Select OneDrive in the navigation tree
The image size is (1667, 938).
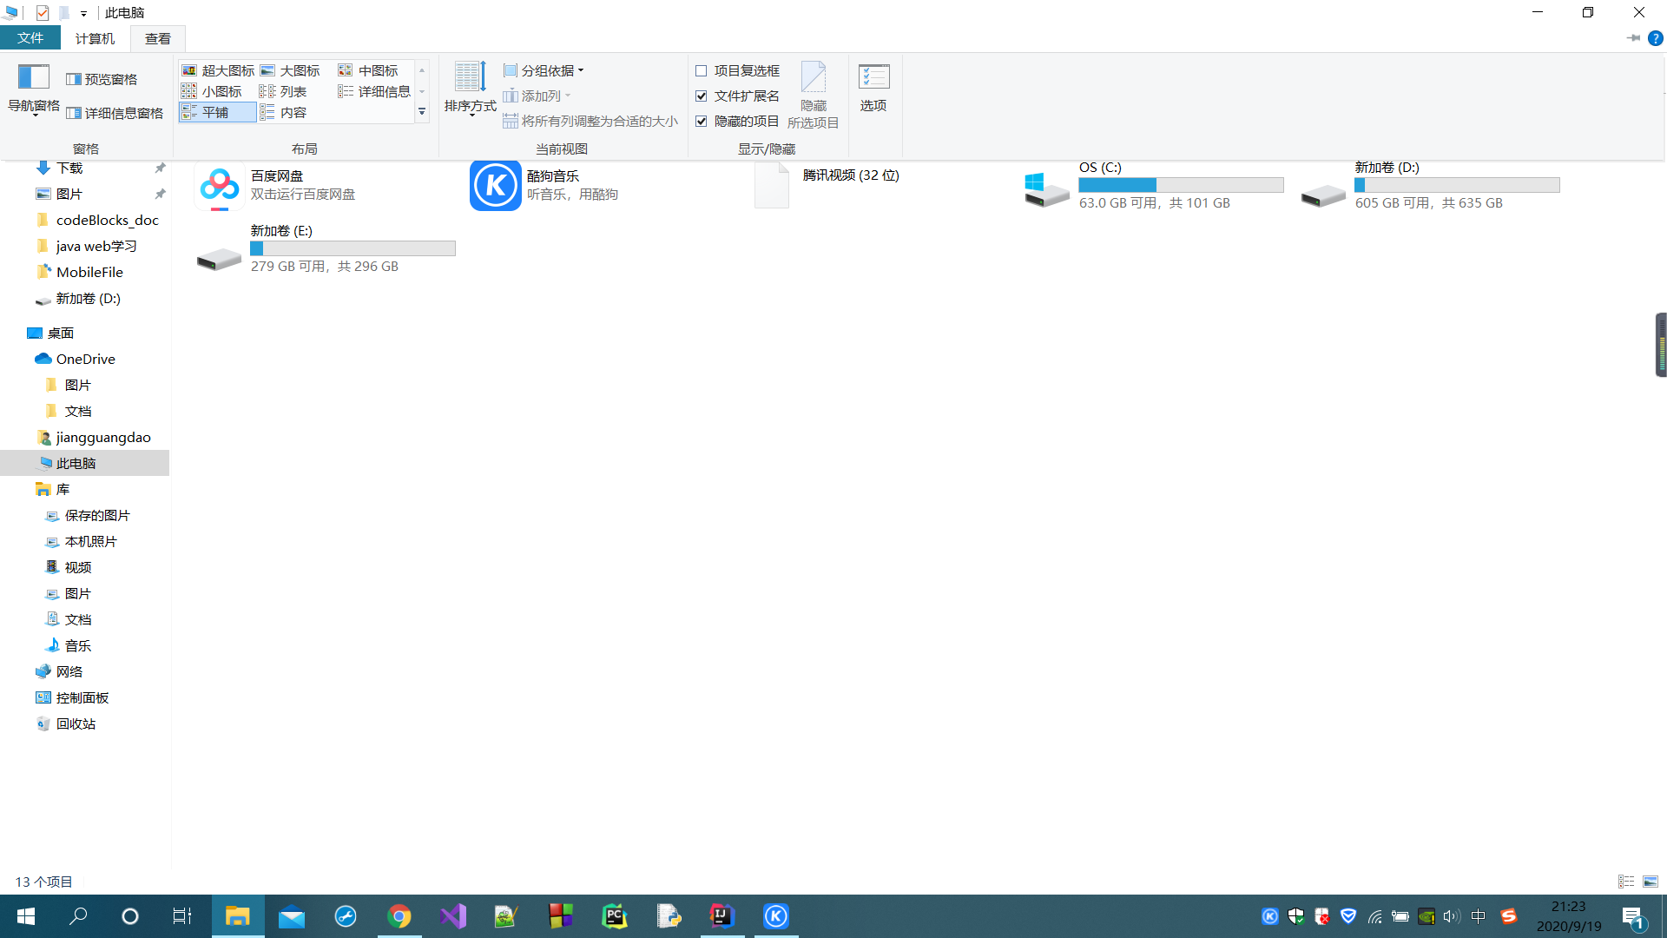point(85,359)
